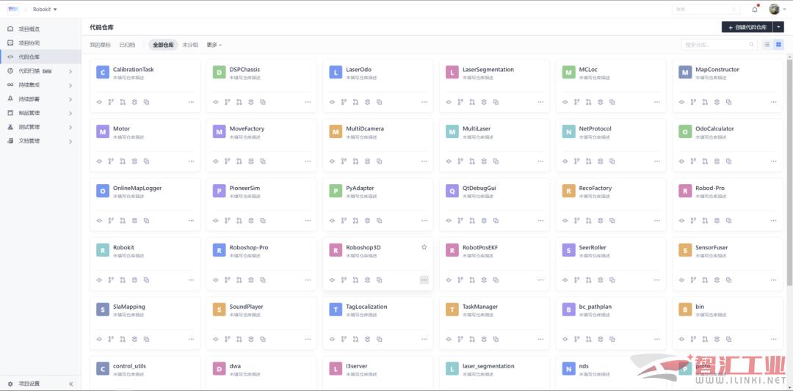The width and height of the screenshot is (793, 391).
Task: Collapse the sidebar with double-chevron icon
Action: click(x=70, y=384)
